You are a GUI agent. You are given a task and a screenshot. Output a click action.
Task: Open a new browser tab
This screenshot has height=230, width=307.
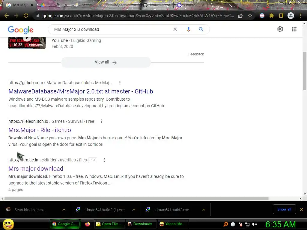pyautogui.click(x=248, y=5)
